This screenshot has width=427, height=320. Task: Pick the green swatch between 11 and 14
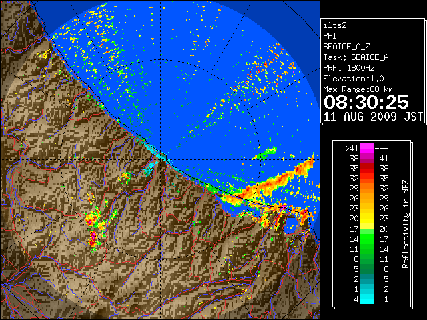click(367, 249)
